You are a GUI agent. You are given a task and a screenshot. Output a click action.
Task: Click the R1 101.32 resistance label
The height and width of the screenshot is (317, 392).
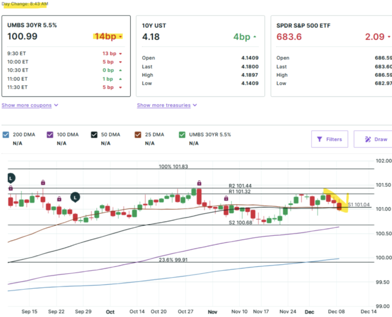(240, 192)
